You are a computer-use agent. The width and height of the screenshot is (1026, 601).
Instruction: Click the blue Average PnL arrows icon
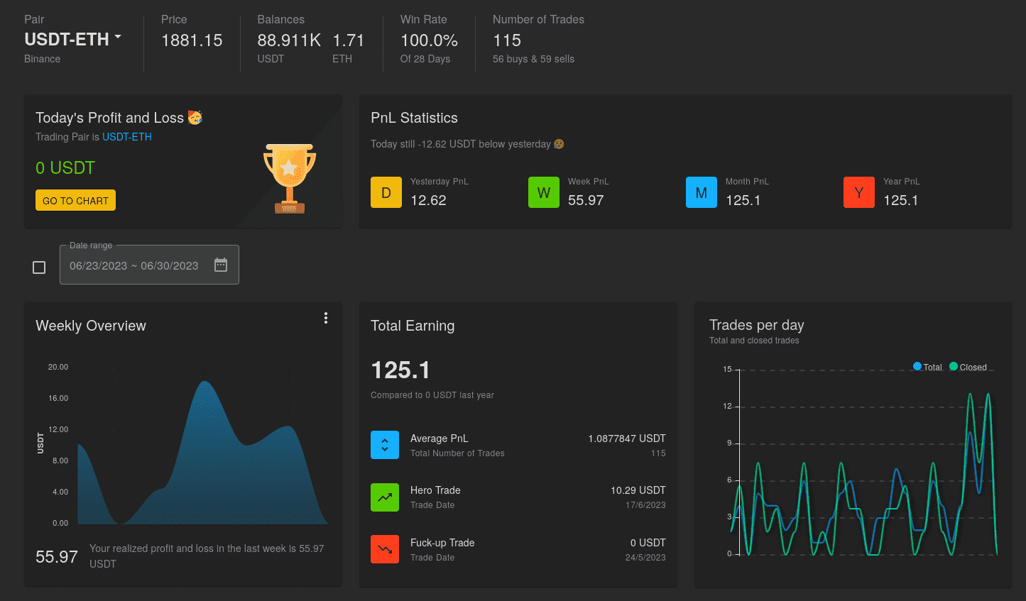coord(385,445)
